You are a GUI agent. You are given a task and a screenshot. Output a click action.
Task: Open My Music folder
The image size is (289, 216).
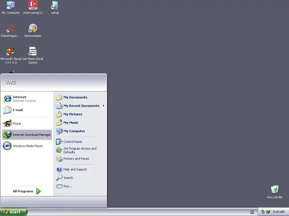pos(80,123)
